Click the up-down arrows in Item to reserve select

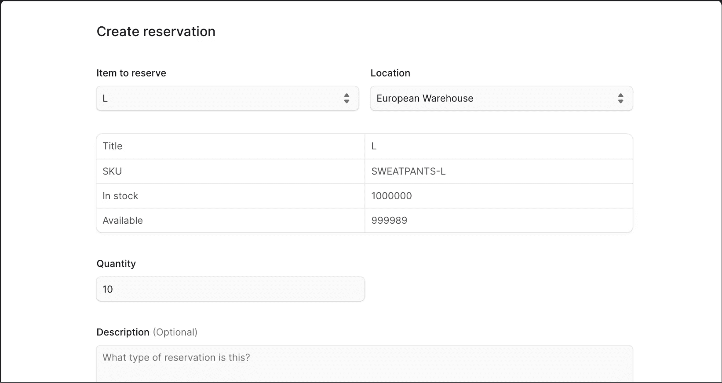[346, 98]
